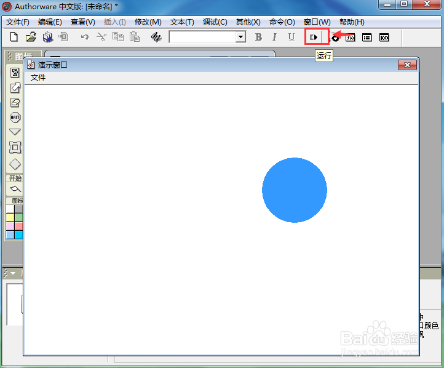
Task: Close the 演示窗口 presentation window
Action: click(407, 65)
